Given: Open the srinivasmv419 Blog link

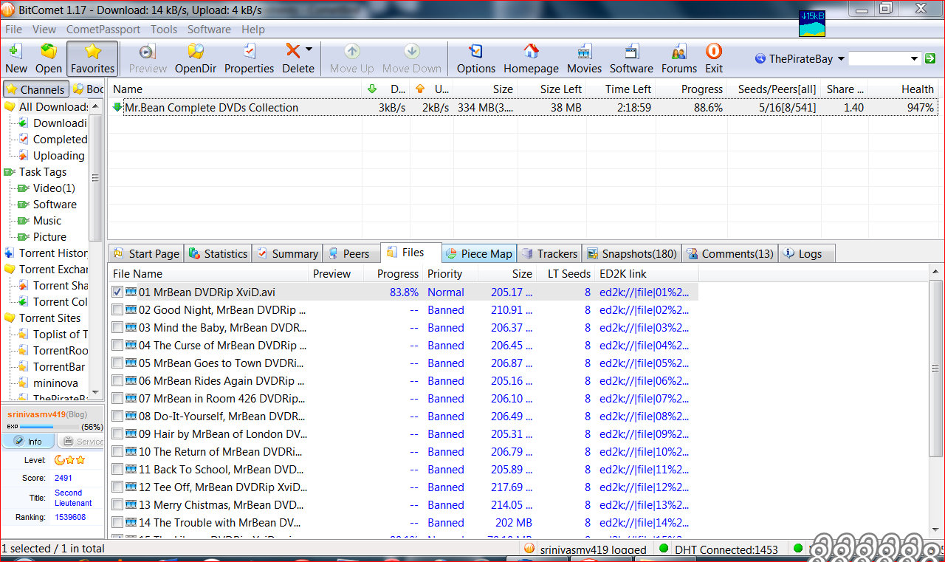Looking at the screenshot, I should (78, 415).
